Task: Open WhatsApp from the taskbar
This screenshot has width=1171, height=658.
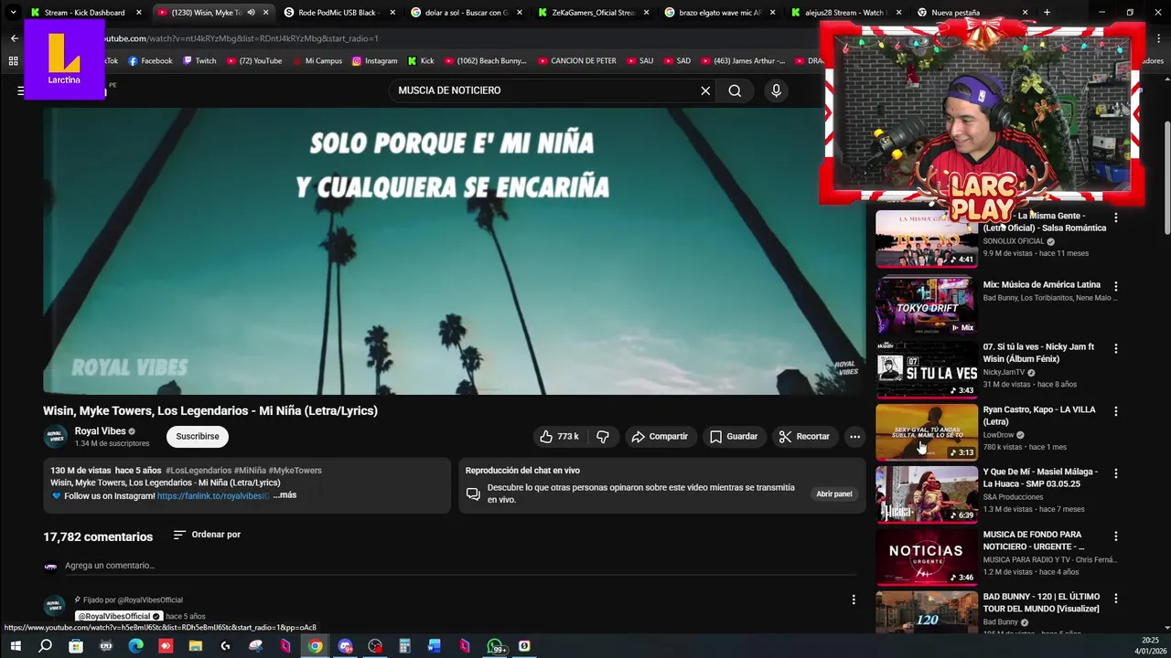Action: [x=495, y=646]
